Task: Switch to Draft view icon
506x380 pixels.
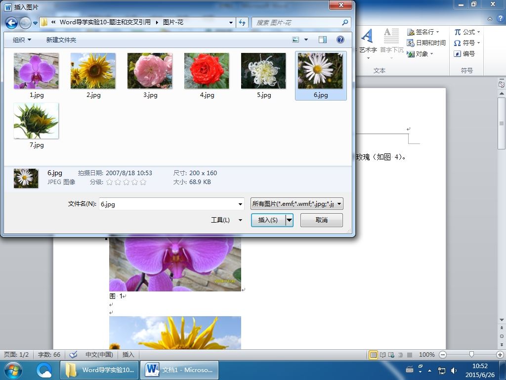Action: coord(410,355)
